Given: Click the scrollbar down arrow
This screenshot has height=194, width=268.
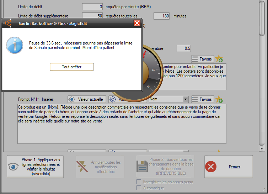Looking at the screenshot, I should (262, 149).
